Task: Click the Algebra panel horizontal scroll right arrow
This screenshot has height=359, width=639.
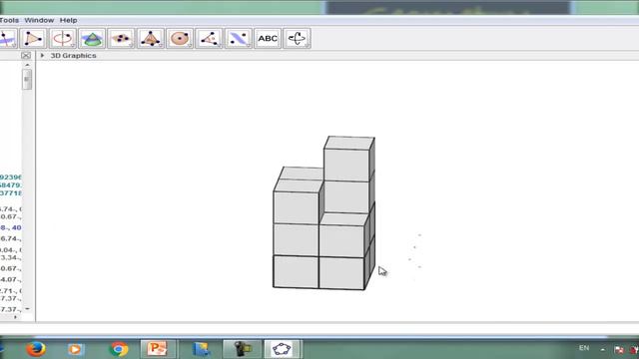Action: (16, 317)
